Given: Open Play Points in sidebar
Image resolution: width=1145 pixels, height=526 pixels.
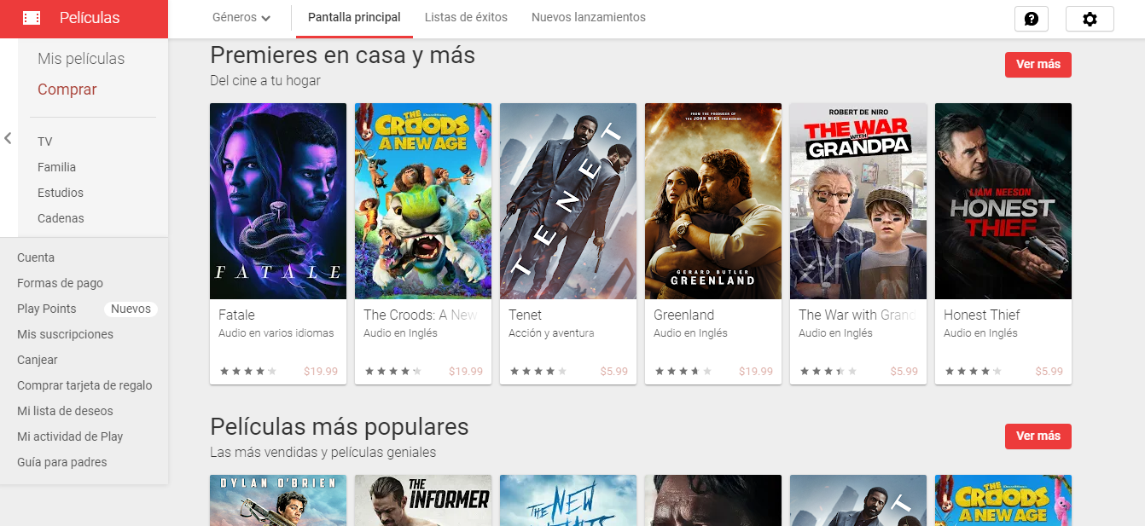Looking at the screenshot, I should (47, 309).
